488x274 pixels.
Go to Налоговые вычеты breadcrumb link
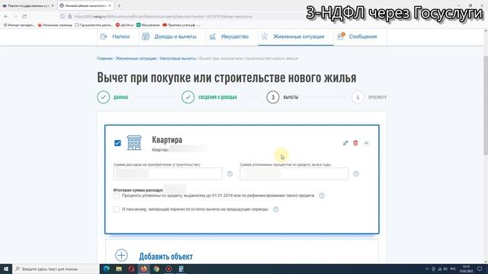coord(178,59)
